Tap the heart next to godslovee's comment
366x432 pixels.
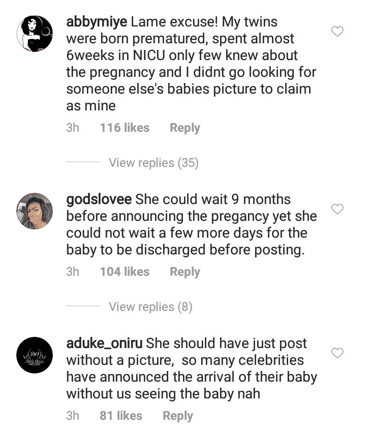coord(337,209)
